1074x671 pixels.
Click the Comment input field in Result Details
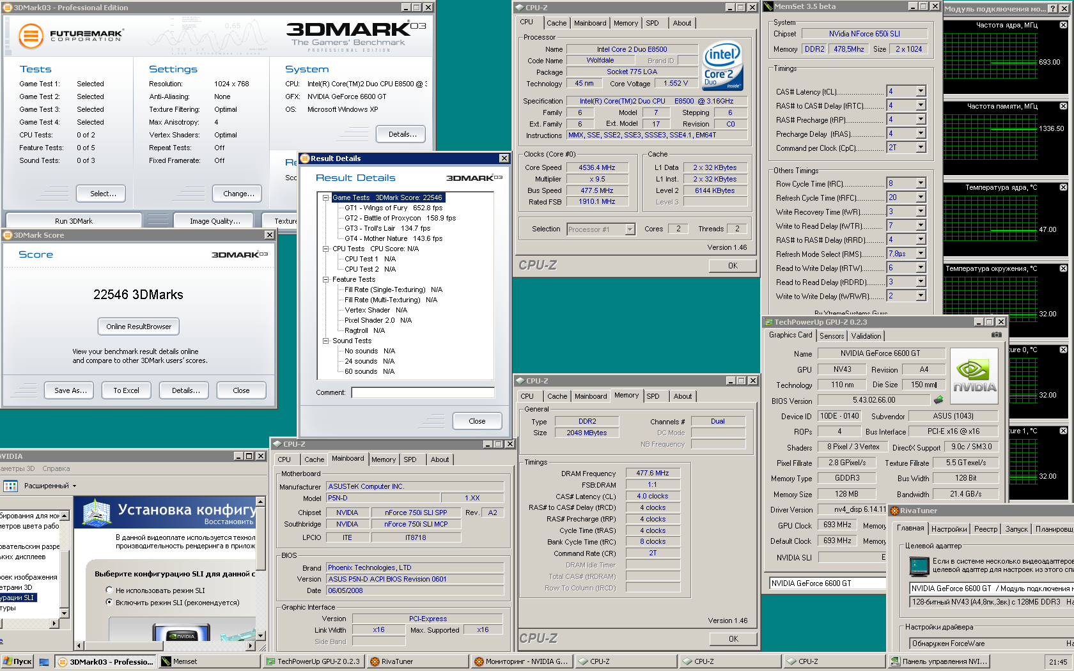[423, 392]
